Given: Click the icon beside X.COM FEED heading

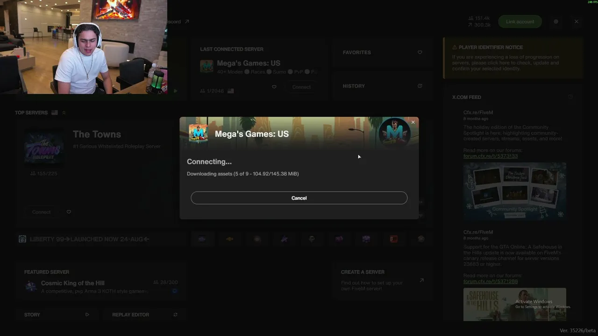Looking at the screenshot, I should (x=570, y=97).
